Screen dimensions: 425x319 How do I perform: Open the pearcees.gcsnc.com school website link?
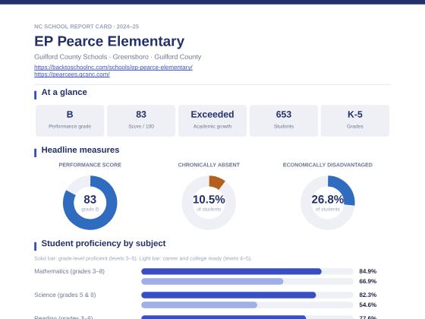72,74
